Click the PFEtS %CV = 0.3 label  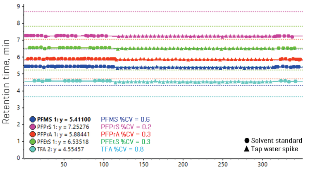click(x=126, y=142)
